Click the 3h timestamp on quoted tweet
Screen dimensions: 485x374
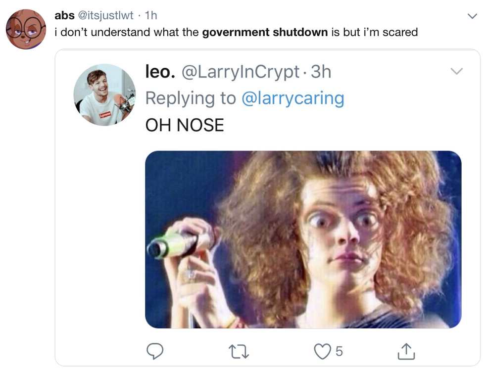321,72
